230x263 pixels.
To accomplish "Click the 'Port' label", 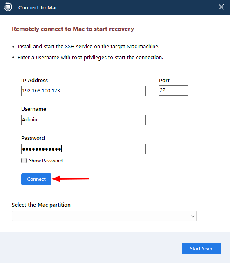I will [x=164, y=80].
